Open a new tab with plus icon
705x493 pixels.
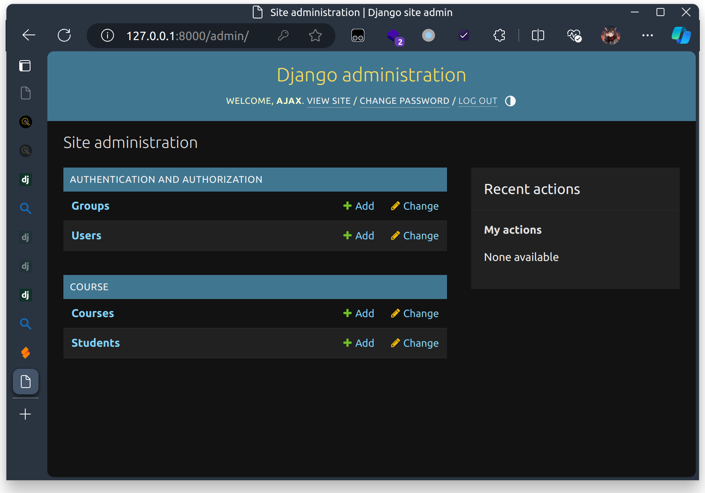coord(25,414)
